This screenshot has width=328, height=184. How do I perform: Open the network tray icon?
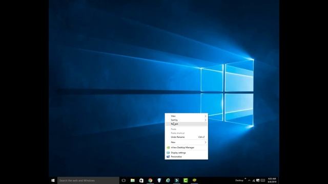[x=254, y=180]
